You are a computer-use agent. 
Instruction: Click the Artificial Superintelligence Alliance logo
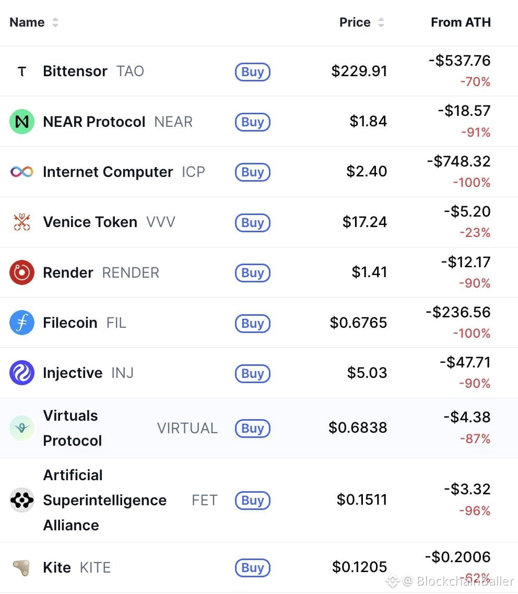[22, 500]
